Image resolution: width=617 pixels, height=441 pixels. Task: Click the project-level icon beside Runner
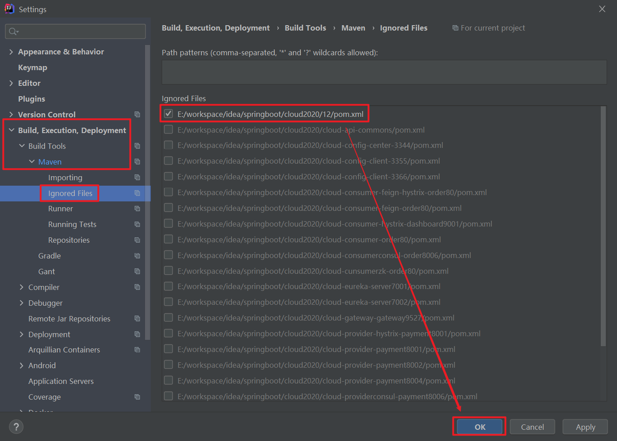137,208
